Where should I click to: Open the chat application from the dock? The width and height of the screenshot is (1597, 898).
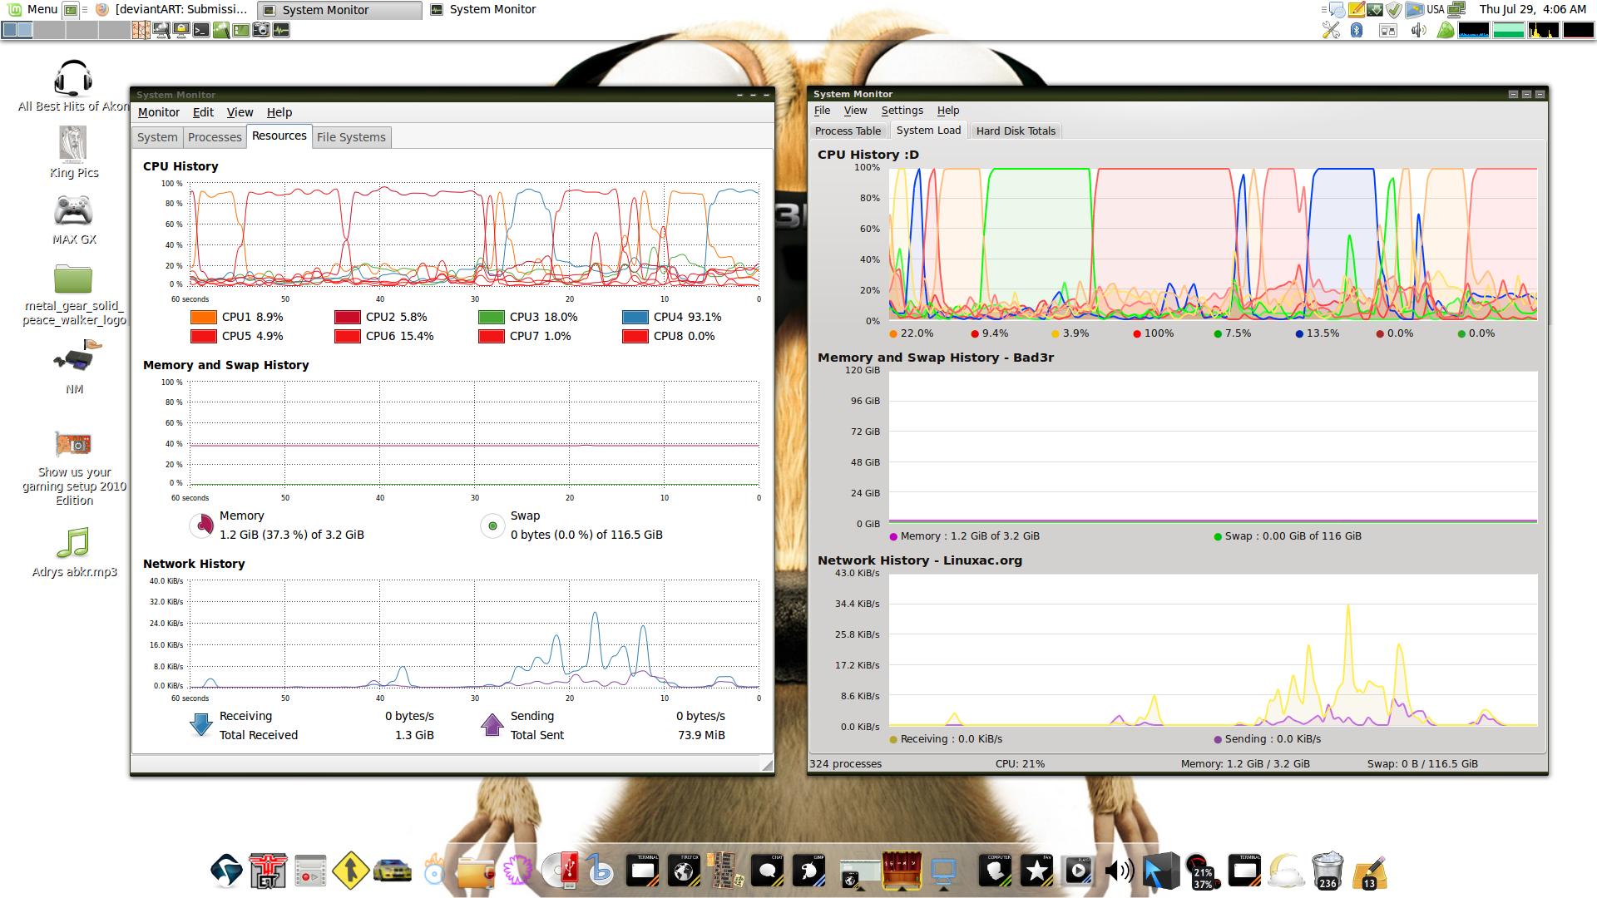point(768,871)
